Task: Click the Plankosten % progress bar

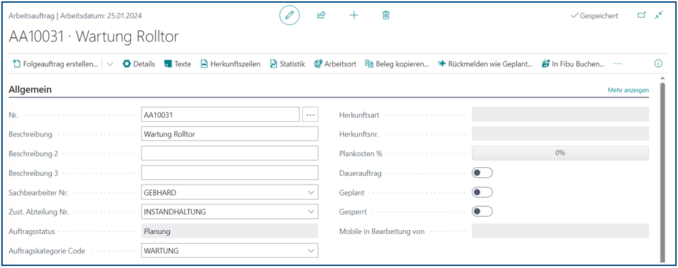Action: point(560,153)
